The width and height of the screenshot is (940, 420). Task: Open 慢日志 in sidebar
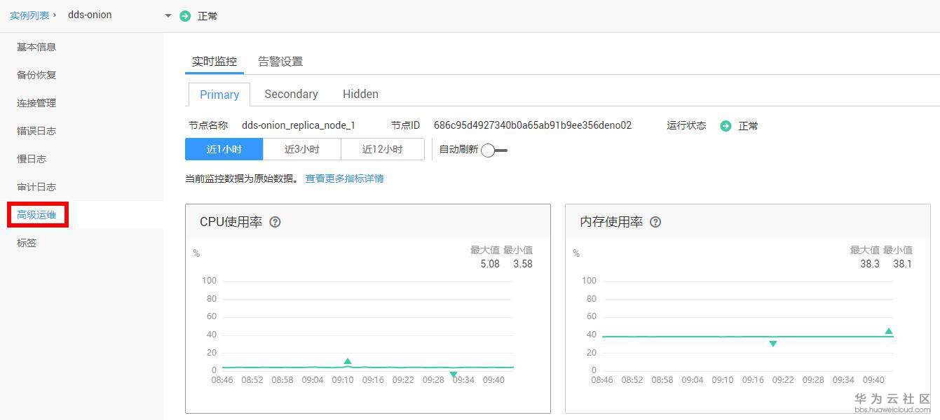pyautogui.click(x=32, y=159)
